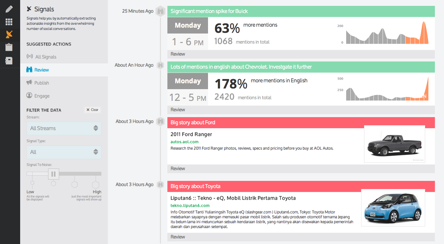The height and width of the screenshot is (244, 444).
Task: Click the timeline binoculars icon beside Chevrolet signal
Action: [160, 65]
